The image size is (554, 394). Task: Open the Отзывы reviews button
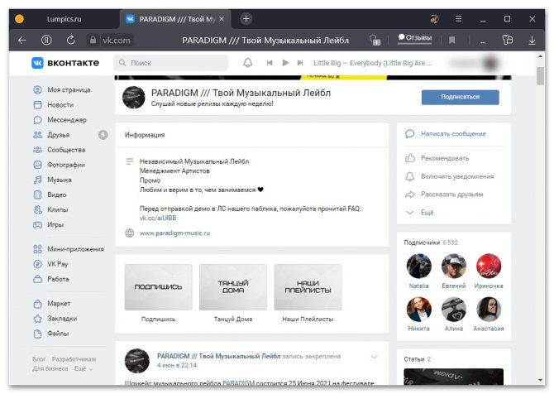point(415,38)
